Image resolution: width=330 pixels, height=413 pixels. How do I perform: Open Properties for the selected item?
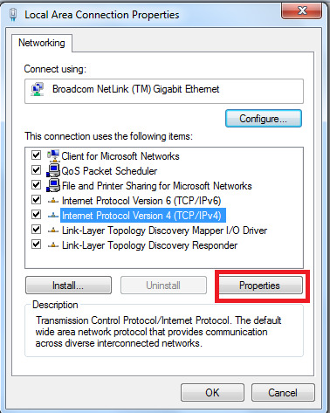pyautogui.click(x=259, y=286)
